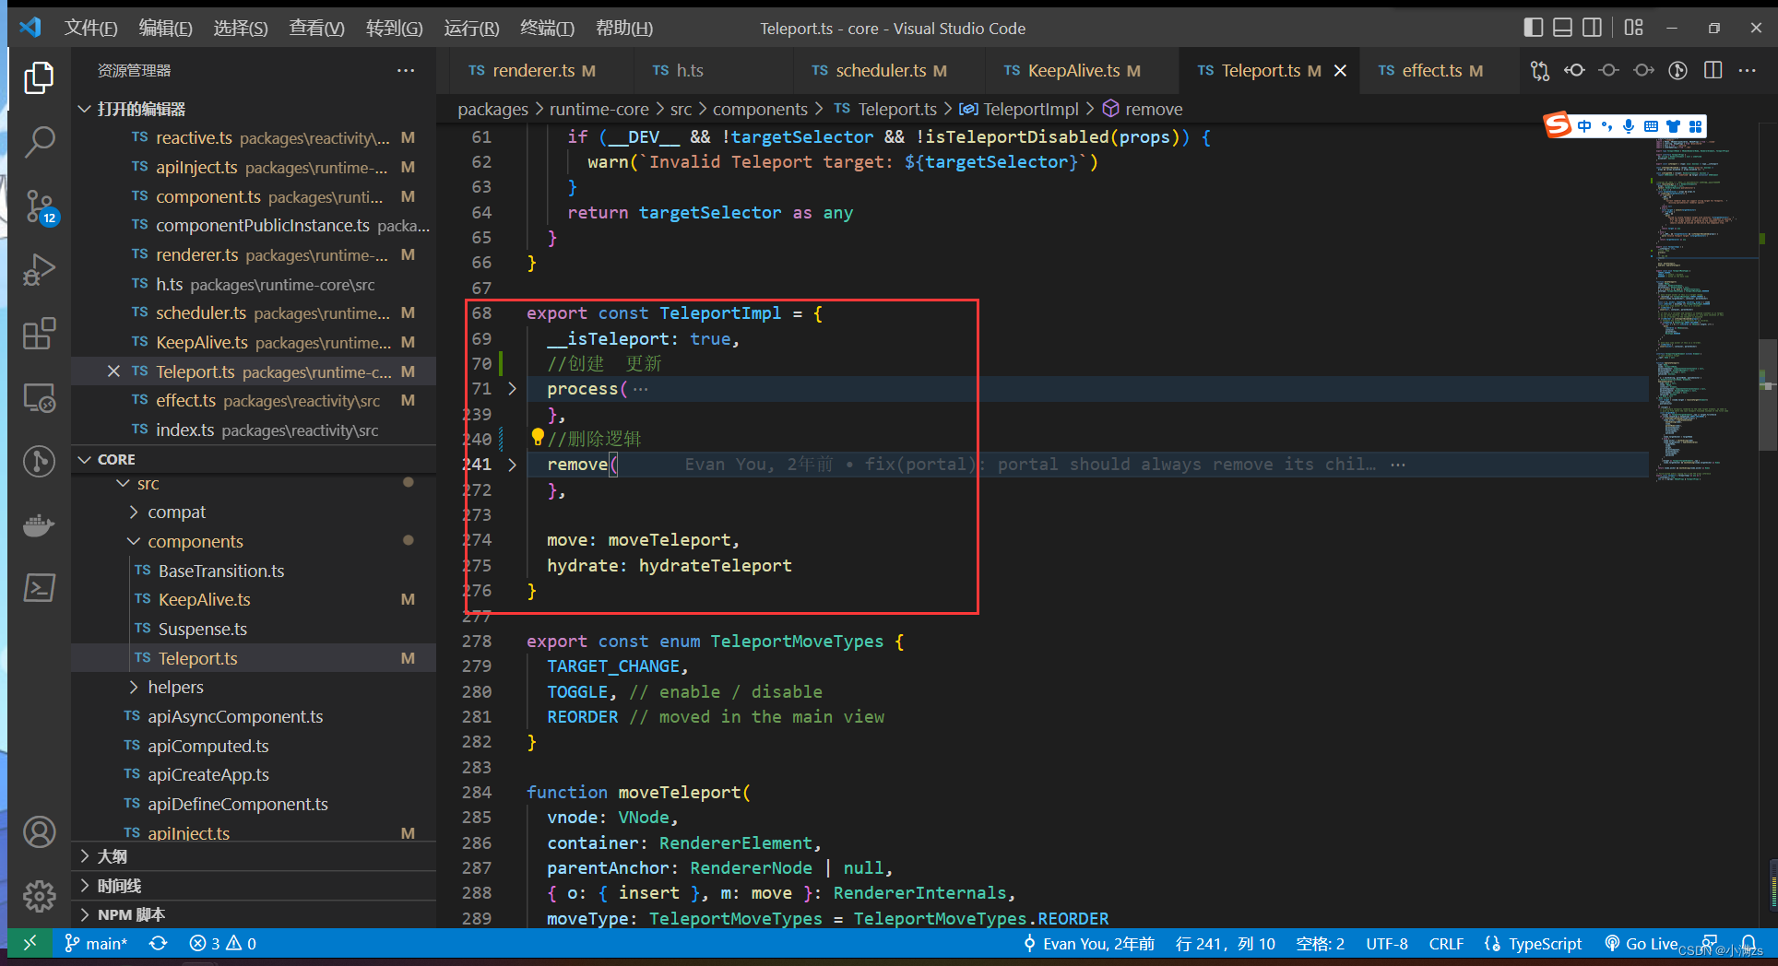Image resolution: width=1778 pixels, height=966 pixels.
Task: Open the Manage gear settings icon
Action: [x=39, y=895]
